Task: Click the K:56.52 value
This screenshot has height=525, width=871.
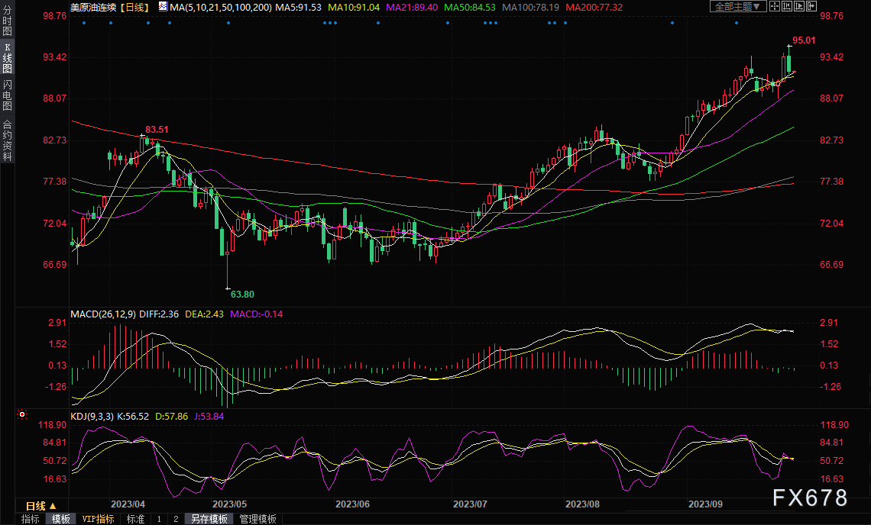Action: click(133, 416)
